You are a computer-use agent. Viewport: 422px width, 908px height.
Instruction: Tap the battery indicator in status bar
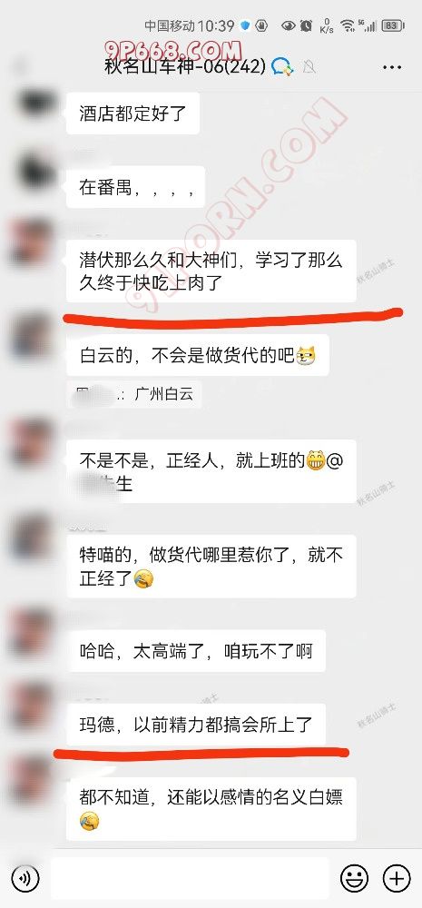point(393,25)
